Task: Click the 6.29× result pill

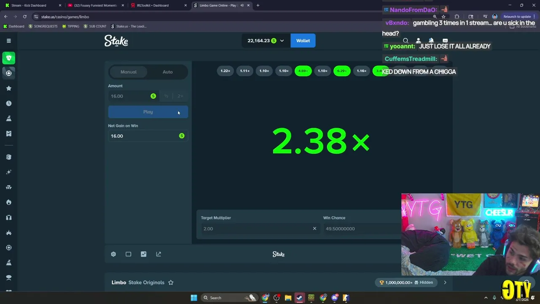Action: [x=342, y=71]
